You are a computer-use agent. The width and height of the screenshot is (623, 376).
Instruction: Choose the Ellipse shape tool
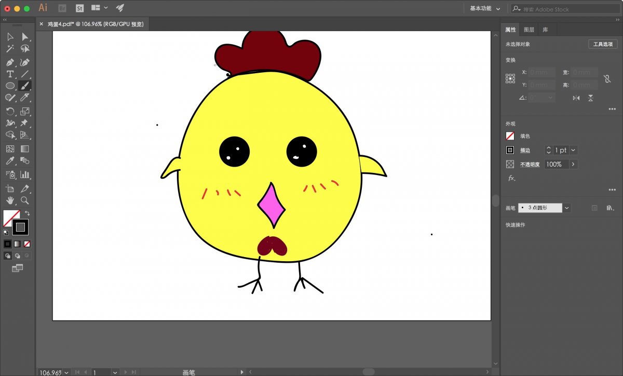point(10,86)
